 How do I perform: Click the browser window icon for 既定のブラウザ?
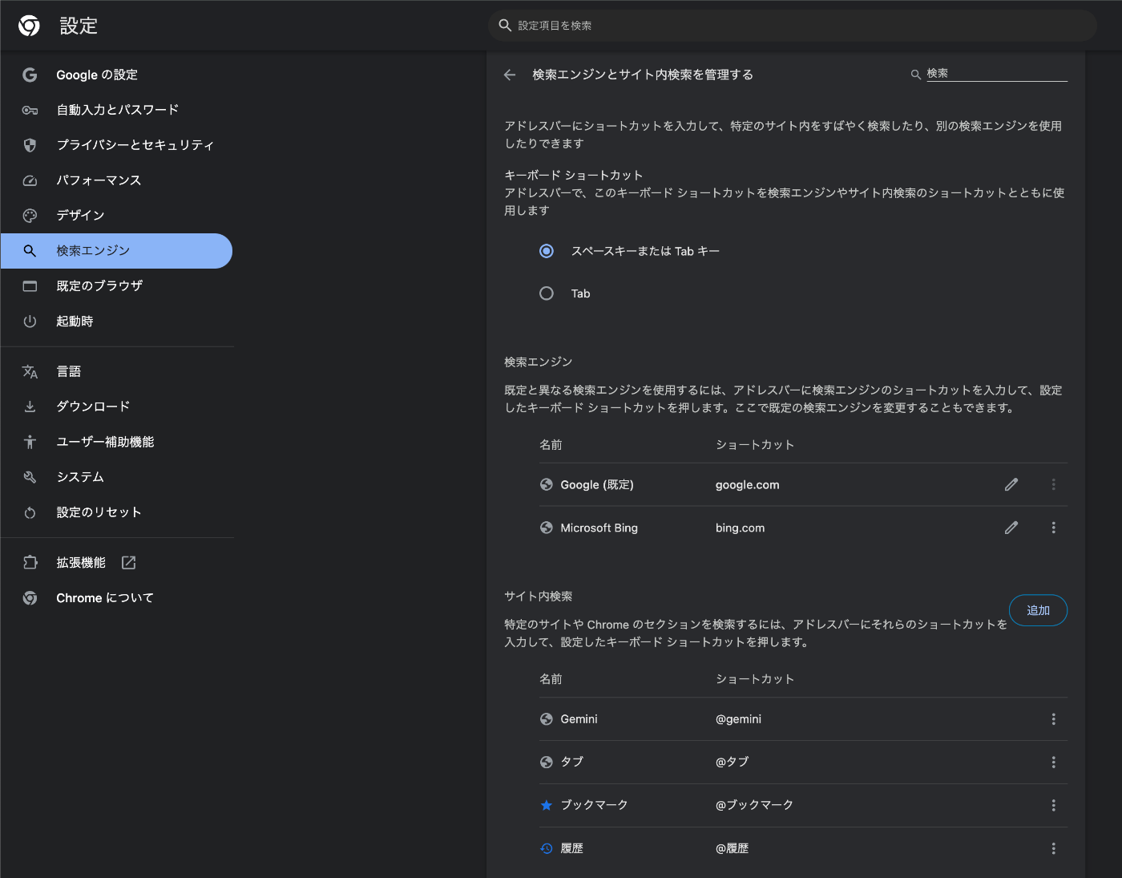(30, 286)
